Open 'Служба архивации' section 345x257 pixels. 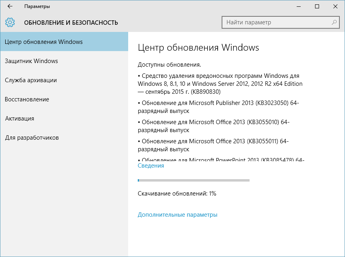tap(64, 80)
